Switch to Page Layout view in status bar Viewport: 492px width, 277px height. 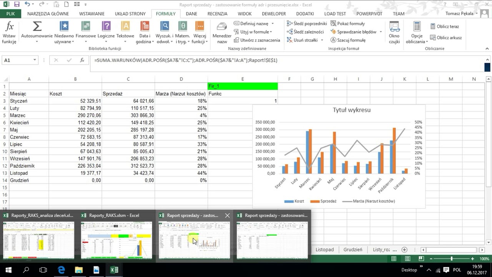tap(407, 259)
